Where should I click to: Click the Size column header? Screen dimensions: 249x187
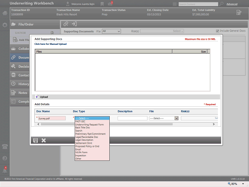tap(190, 51)
